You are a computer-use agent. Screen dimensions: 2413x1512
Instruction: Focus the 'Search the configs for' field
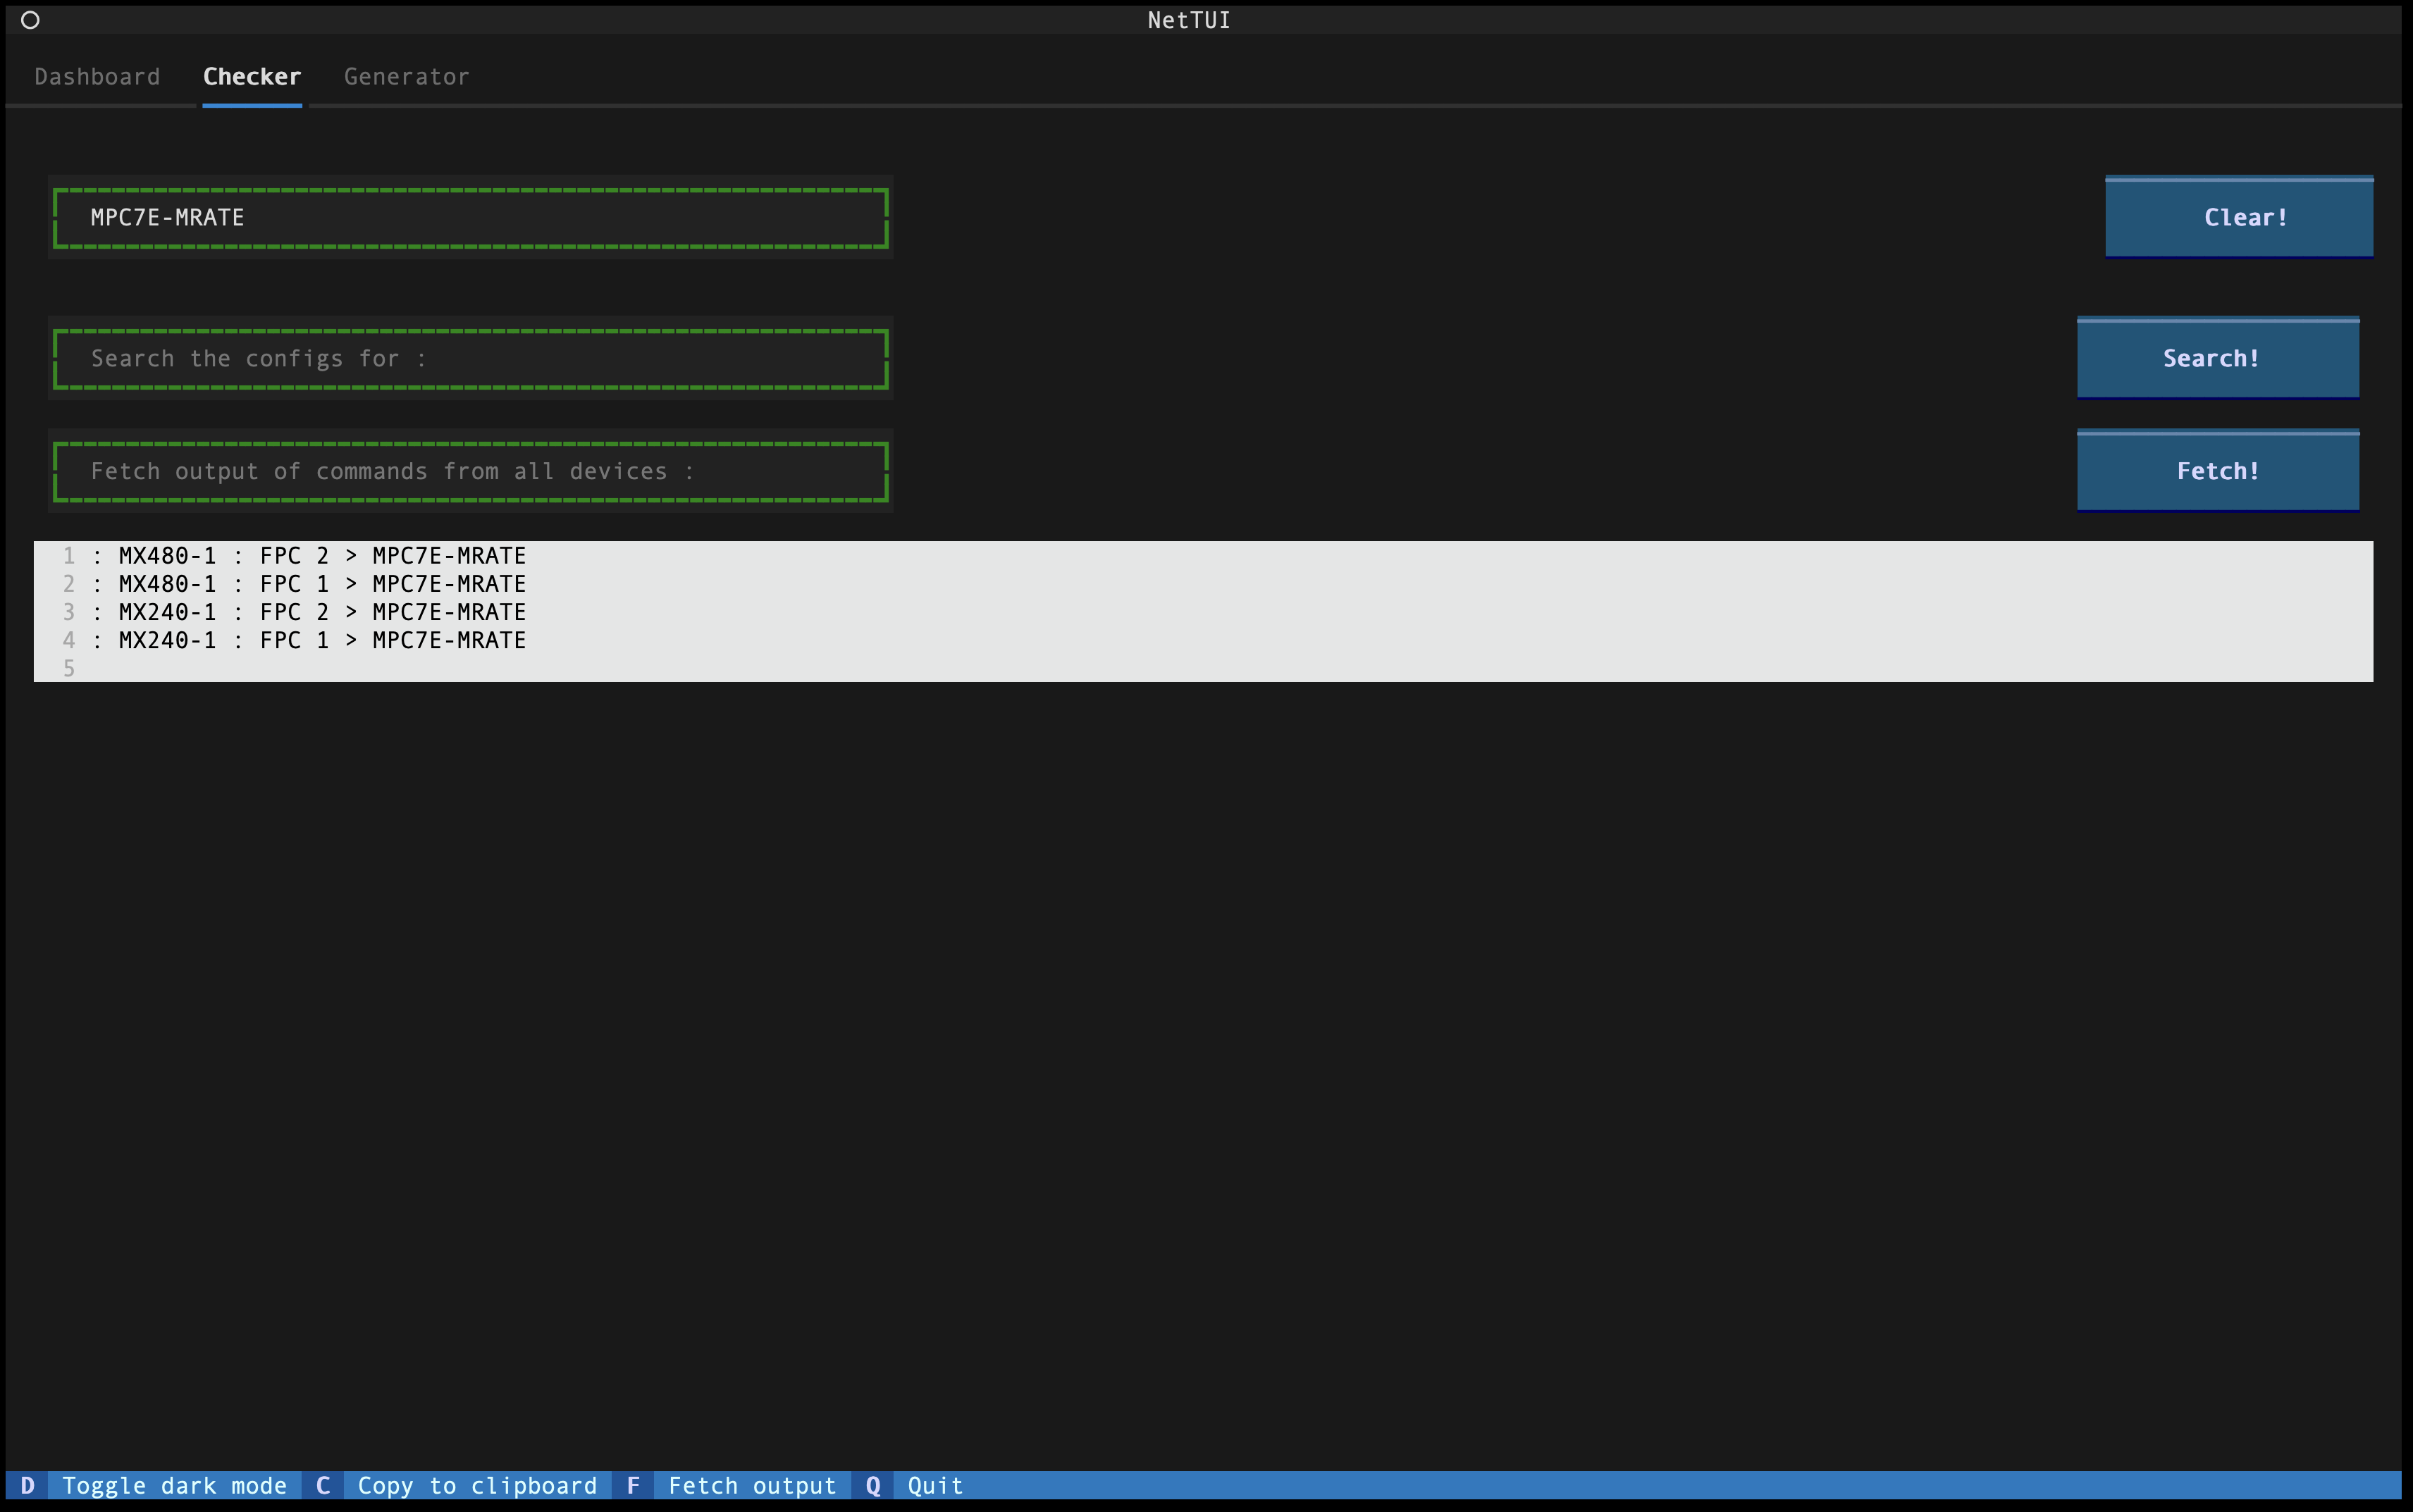point(470,358)
